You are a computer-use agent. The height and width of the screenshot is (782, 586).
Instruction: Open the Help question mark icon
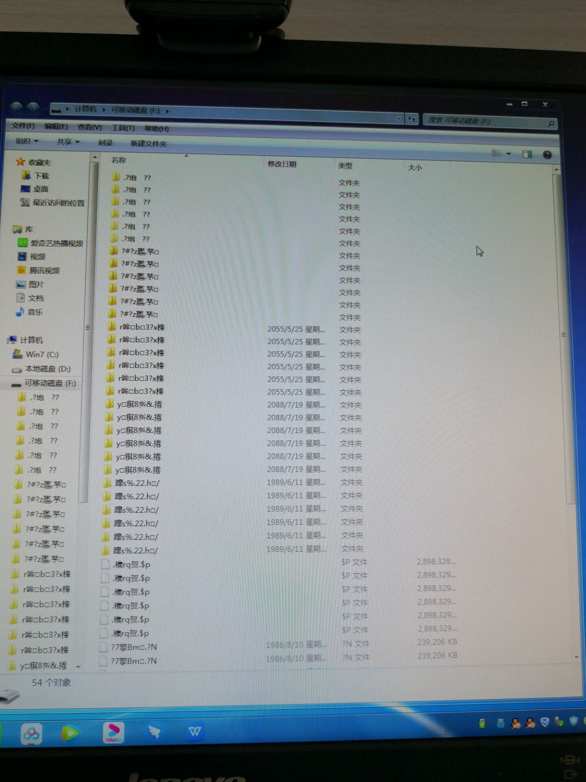[547, 155]
